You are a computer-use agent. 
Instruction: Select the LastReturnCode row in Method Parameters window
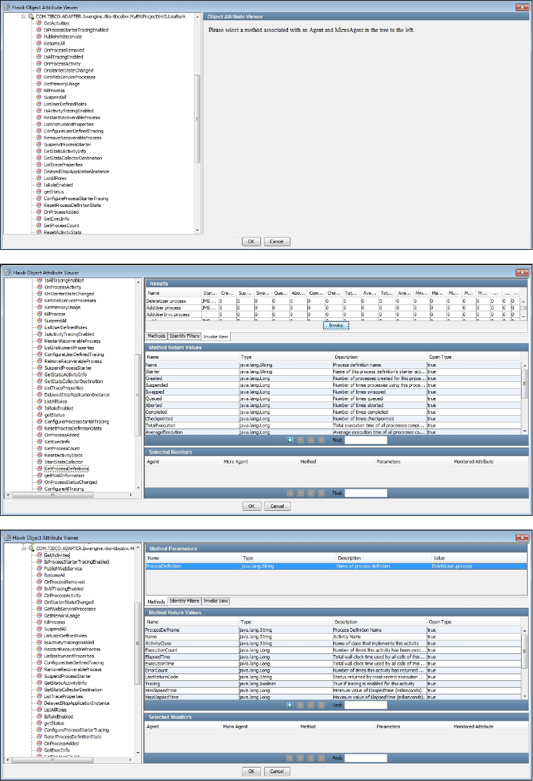click(333, 677)
